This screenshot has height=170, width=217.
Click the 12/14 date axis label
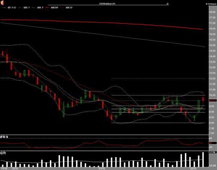[15, 168]
